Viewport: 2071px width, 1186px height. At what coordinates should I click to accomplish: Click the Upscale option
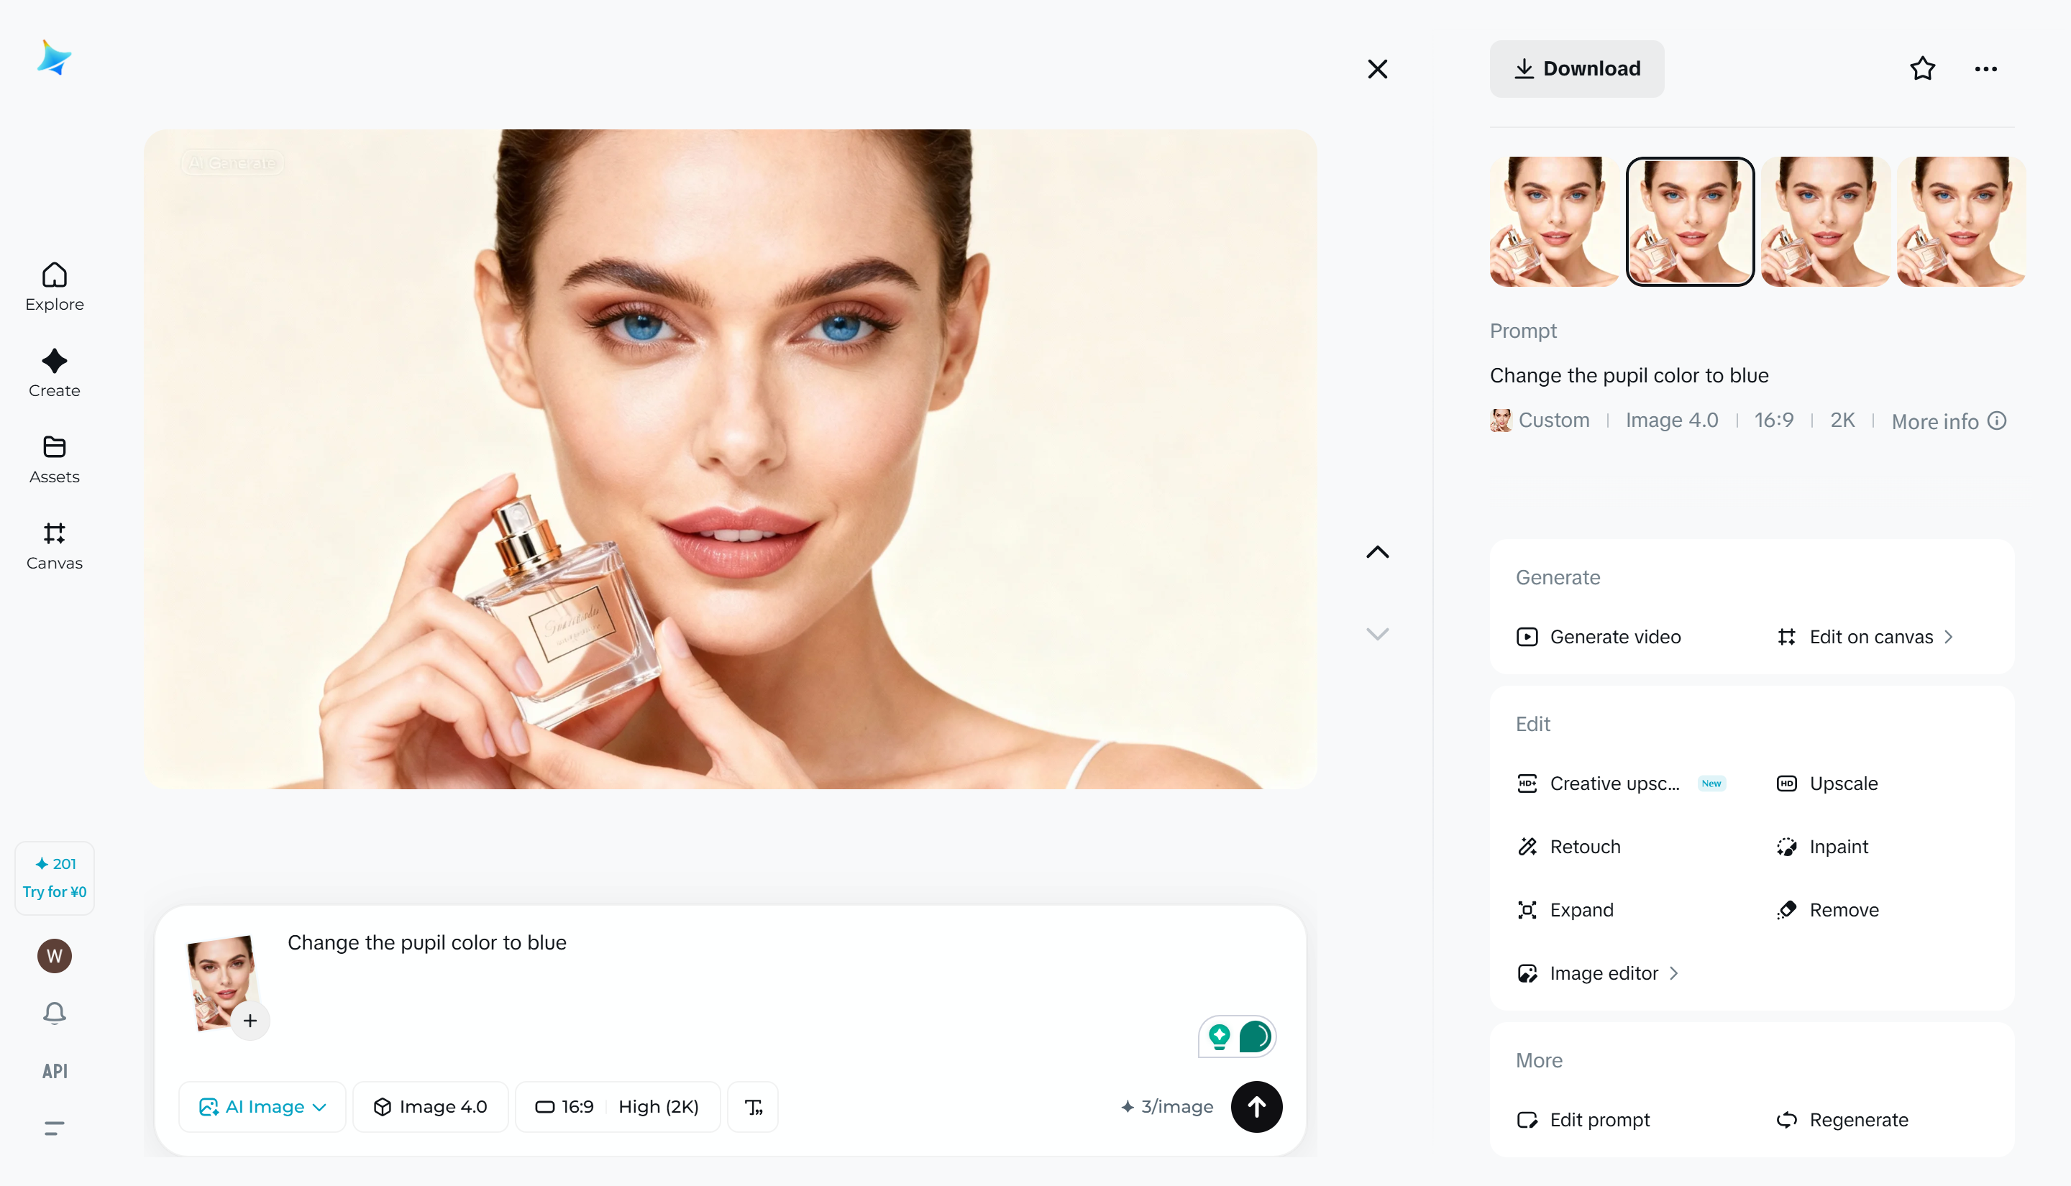[1827, 783]
